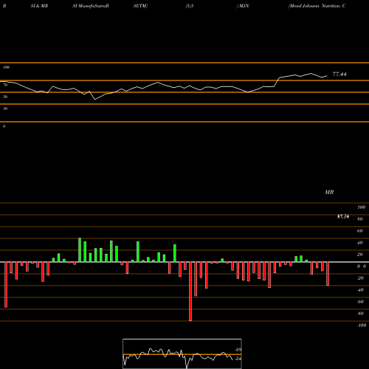Click the 'Mead Johnson Nutrition' company name
The height and width of the screenshot is (369, 369).
(314, 6)
